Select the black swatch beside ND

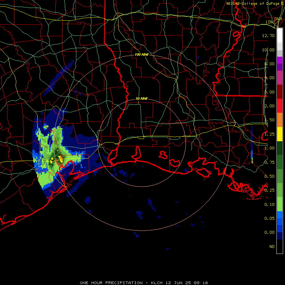[x=280, y=246]
